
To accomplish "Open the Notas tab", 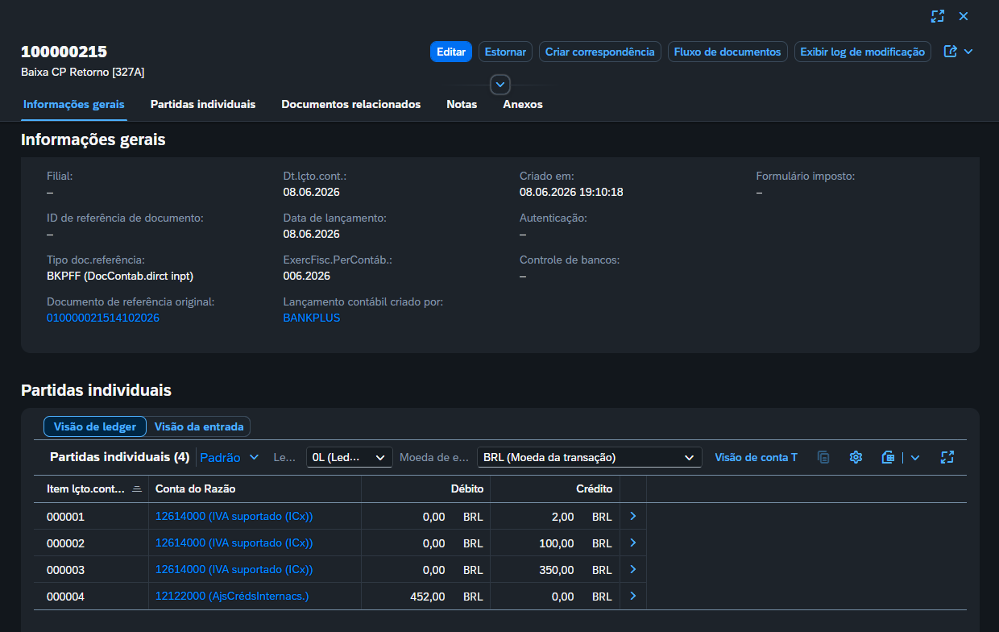I will pyautogui.click(x=462, y=104).
